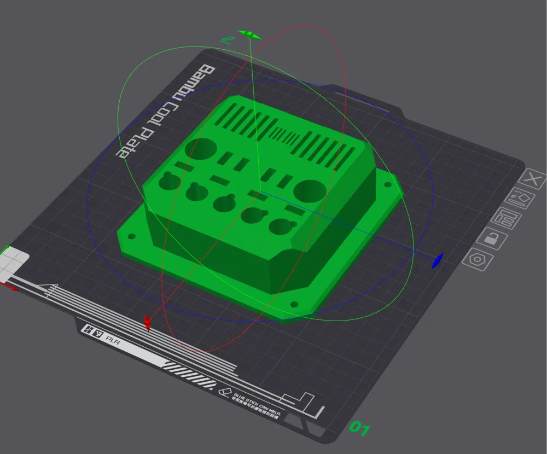Grab the blue rotation arrow handle at right
The width and height of the screenshot is (547, 454).
pyautogui.click(x=438, y=261)
